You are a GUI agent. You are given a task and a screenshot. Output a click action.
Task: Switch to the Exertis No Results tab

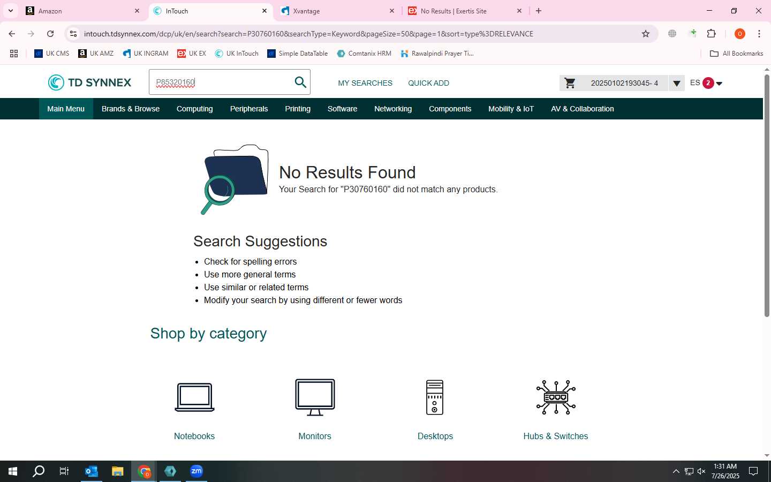click(x=465, y=11)
